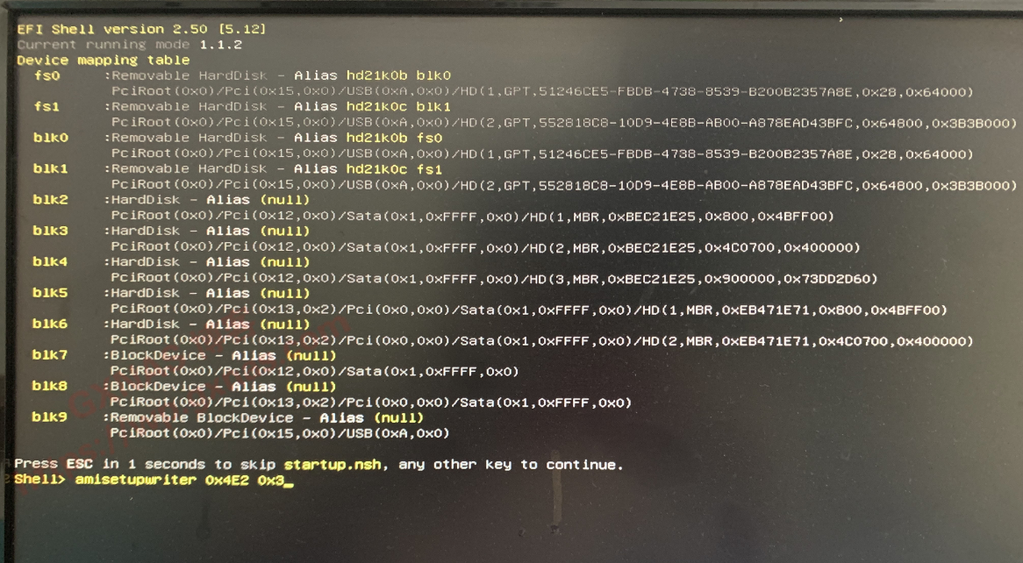Image resolution: width=1023 pixels, height=563 pixels.
Task: Select the blk4 HardDisk entry label
Action: tap(50, 261)
